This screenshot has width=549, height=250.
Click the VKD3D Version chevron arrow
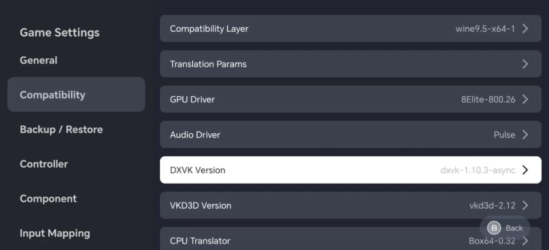pos(525,206)
